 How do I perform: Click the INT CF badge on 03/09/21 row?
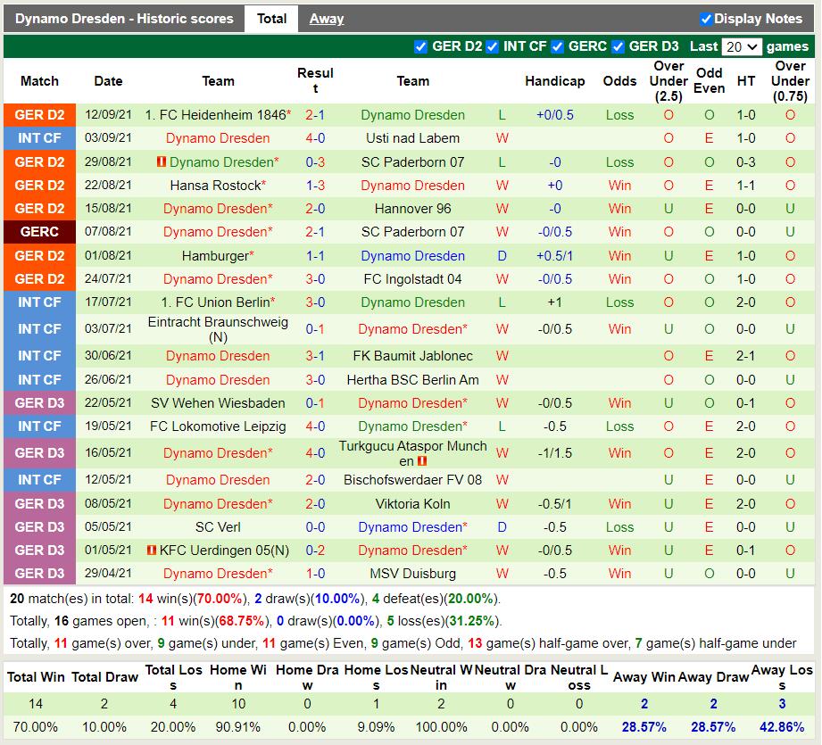(39, 138)
